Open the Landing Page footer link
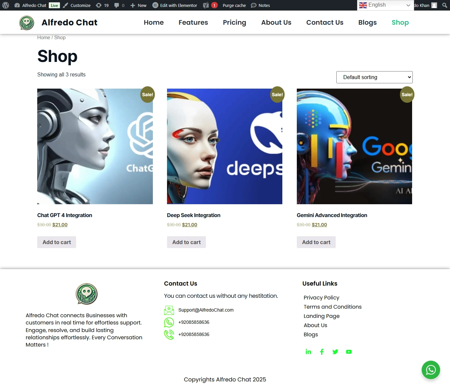Viewport: 450px width, 389px height. [x=322, y=316]
